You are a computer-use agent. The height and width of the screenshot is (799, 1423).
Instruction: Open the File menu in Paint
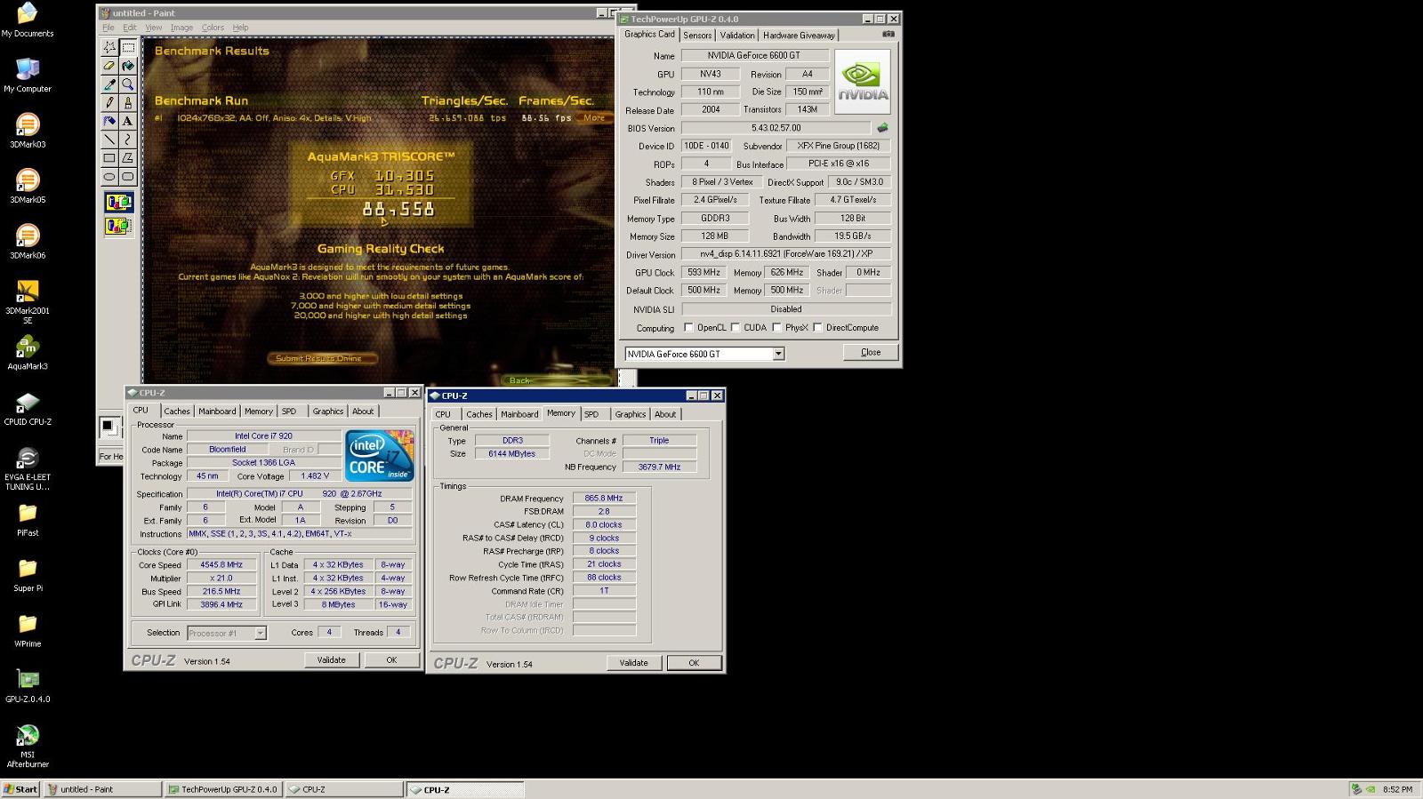108,28
